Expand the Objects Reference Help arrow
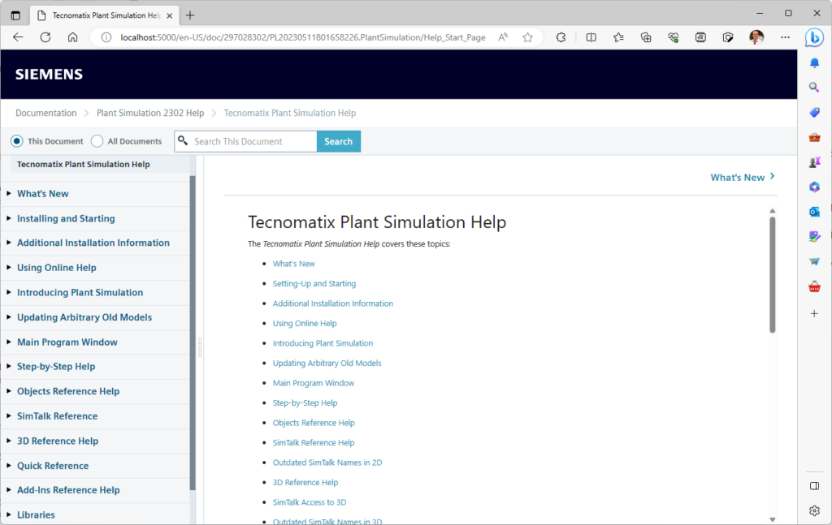The height and width of the screenshot is (525, 832). tap(9, 391)
